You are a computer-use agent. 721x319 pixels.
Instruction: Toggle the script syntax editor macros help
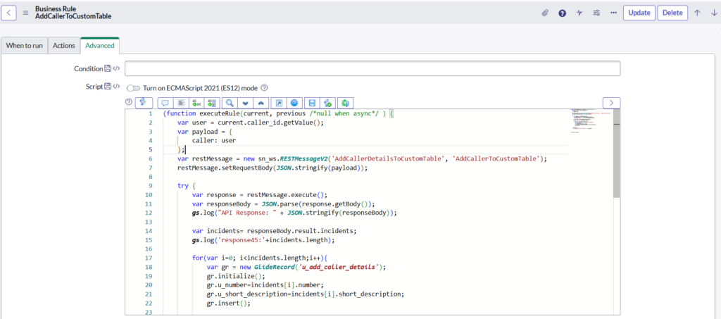tap(128, 103)
